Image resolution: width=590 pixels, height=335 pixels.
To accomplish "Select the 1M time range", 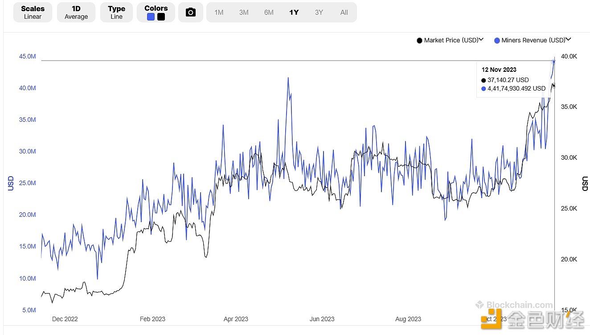I will pos(219,12).
